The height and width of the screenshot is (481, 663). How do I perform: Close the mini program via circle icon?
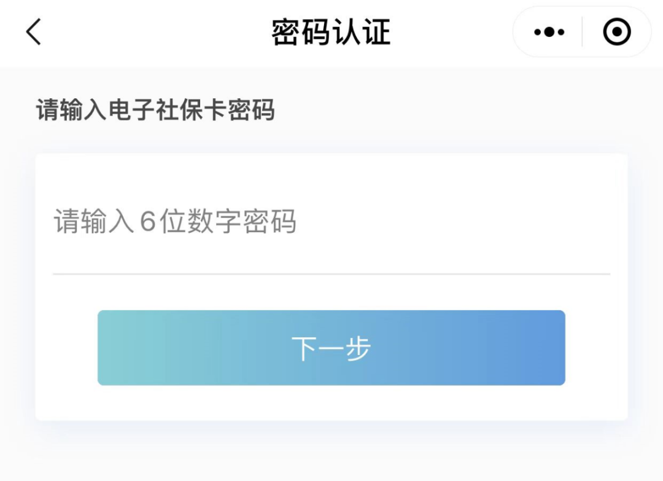tap(616, 32)
